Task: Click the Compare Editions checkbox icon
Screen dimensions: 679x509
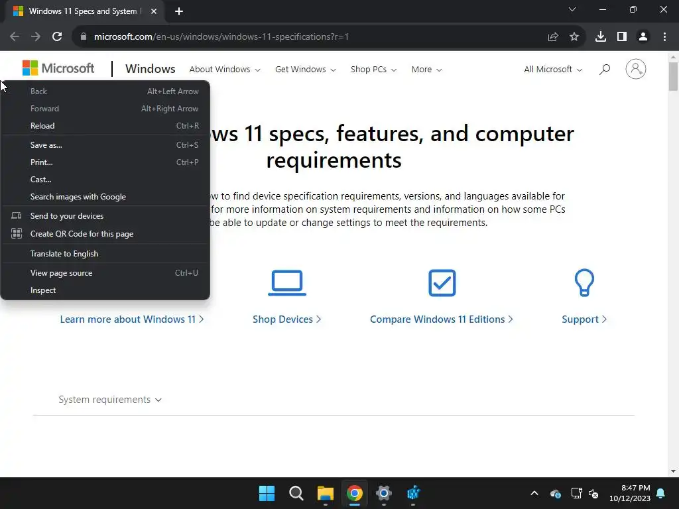Action: (442, 282)
